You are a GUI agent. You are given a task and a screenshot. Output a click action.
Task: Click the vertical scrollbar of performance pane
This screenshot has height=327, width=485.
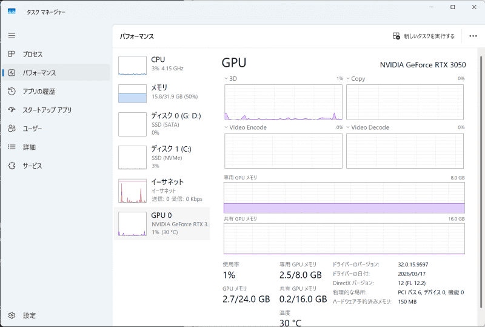pyautogui.click(x=481, y=183)
